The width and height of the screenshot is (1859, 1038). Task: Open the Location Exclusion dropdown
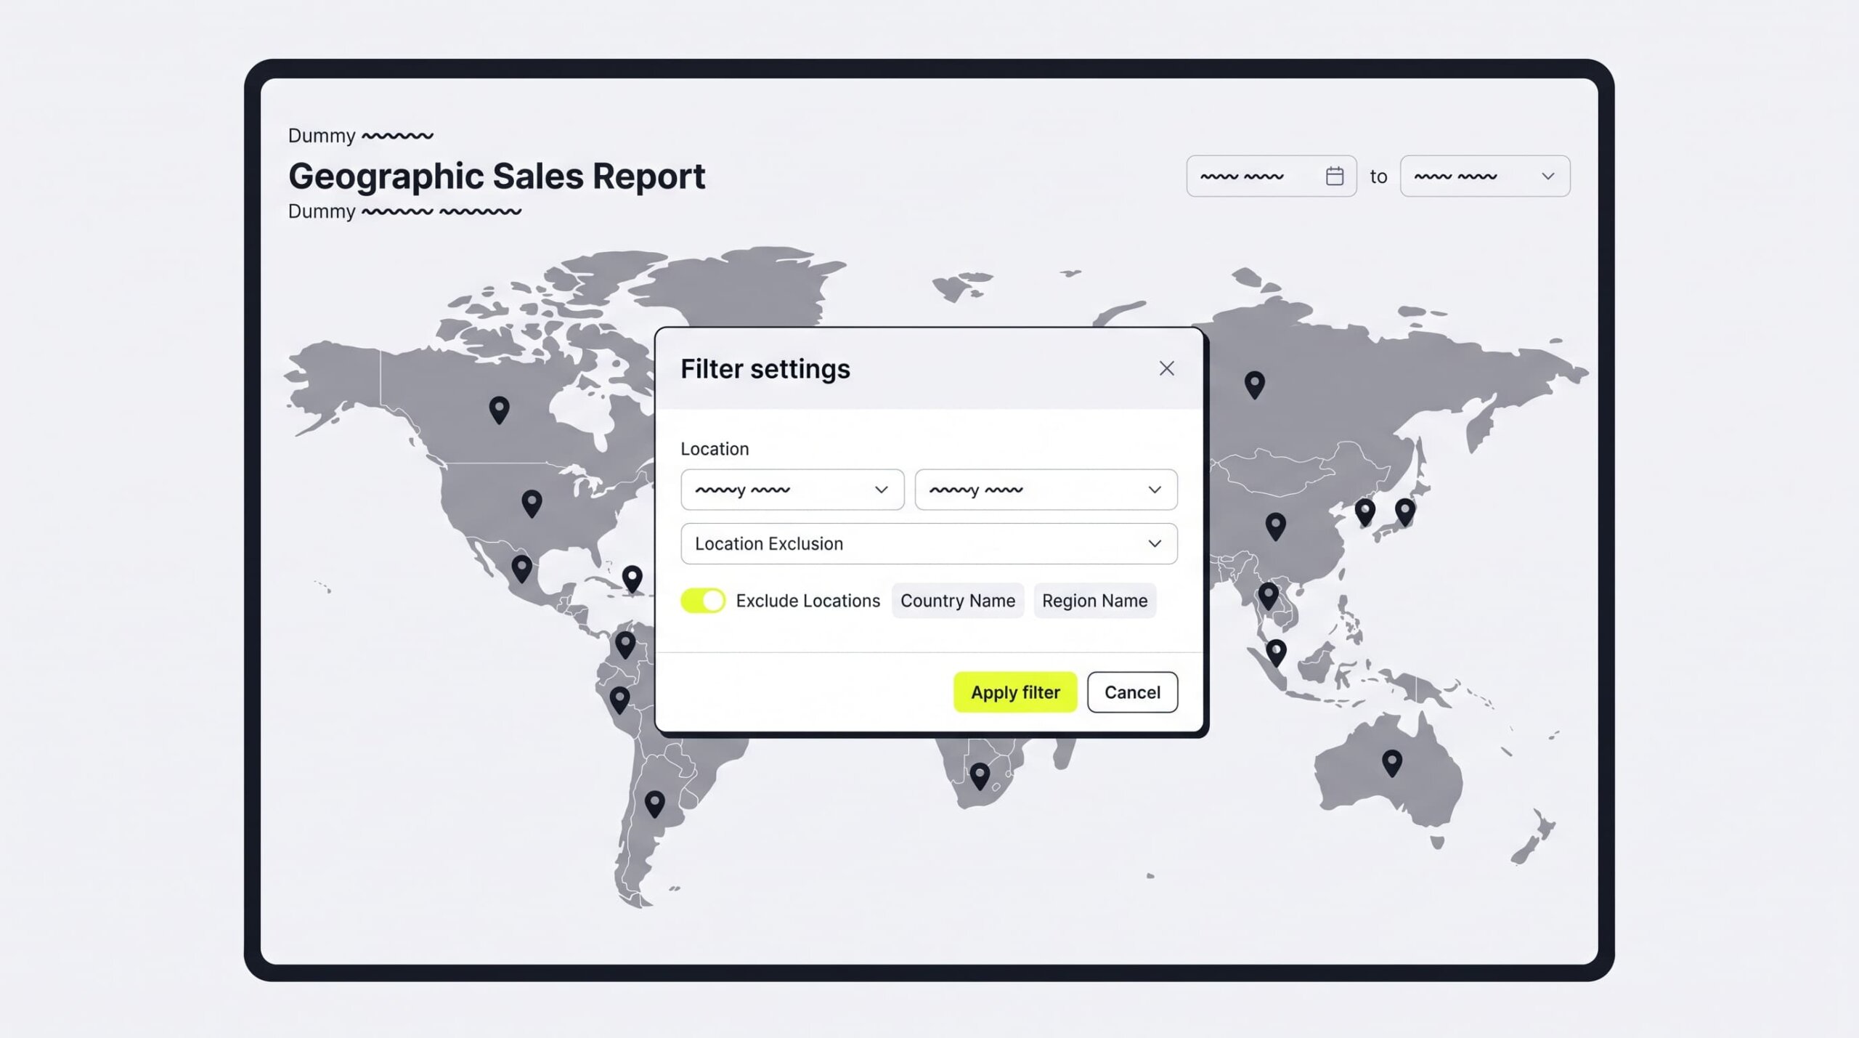pyautogui.click(x=929, y=543)
